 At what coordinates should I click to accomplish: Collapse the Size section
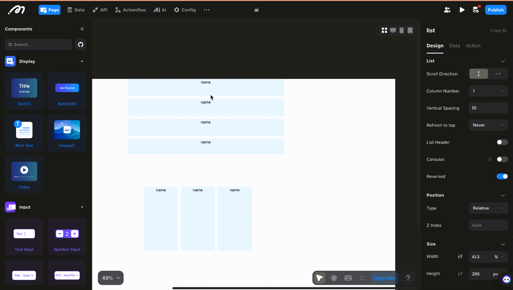[503, 244]
